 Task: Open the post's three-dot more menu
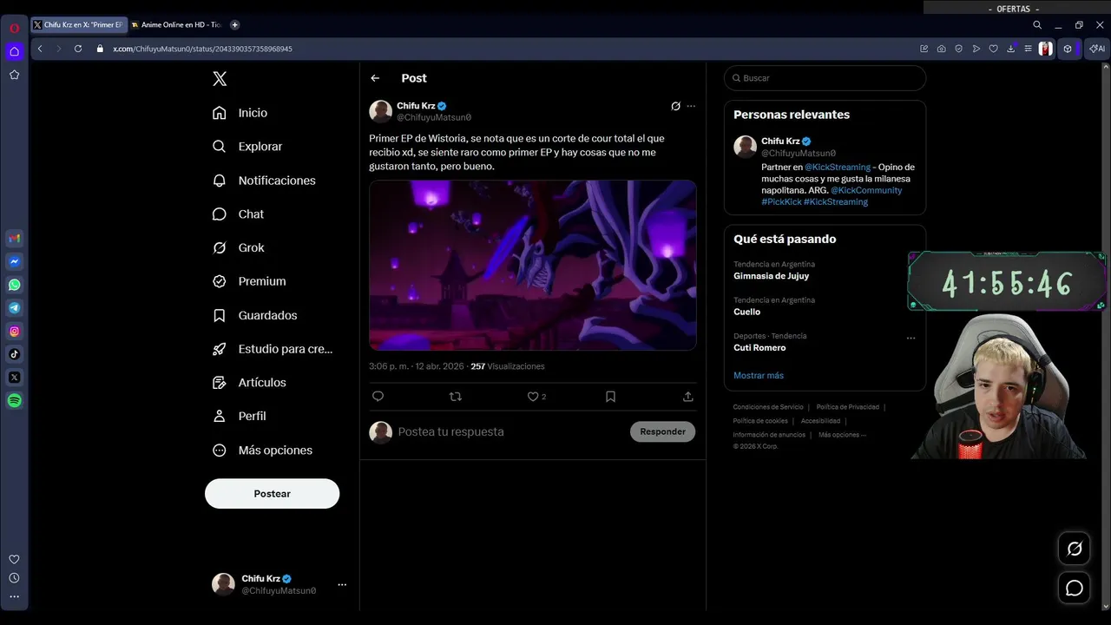(691, 106)
